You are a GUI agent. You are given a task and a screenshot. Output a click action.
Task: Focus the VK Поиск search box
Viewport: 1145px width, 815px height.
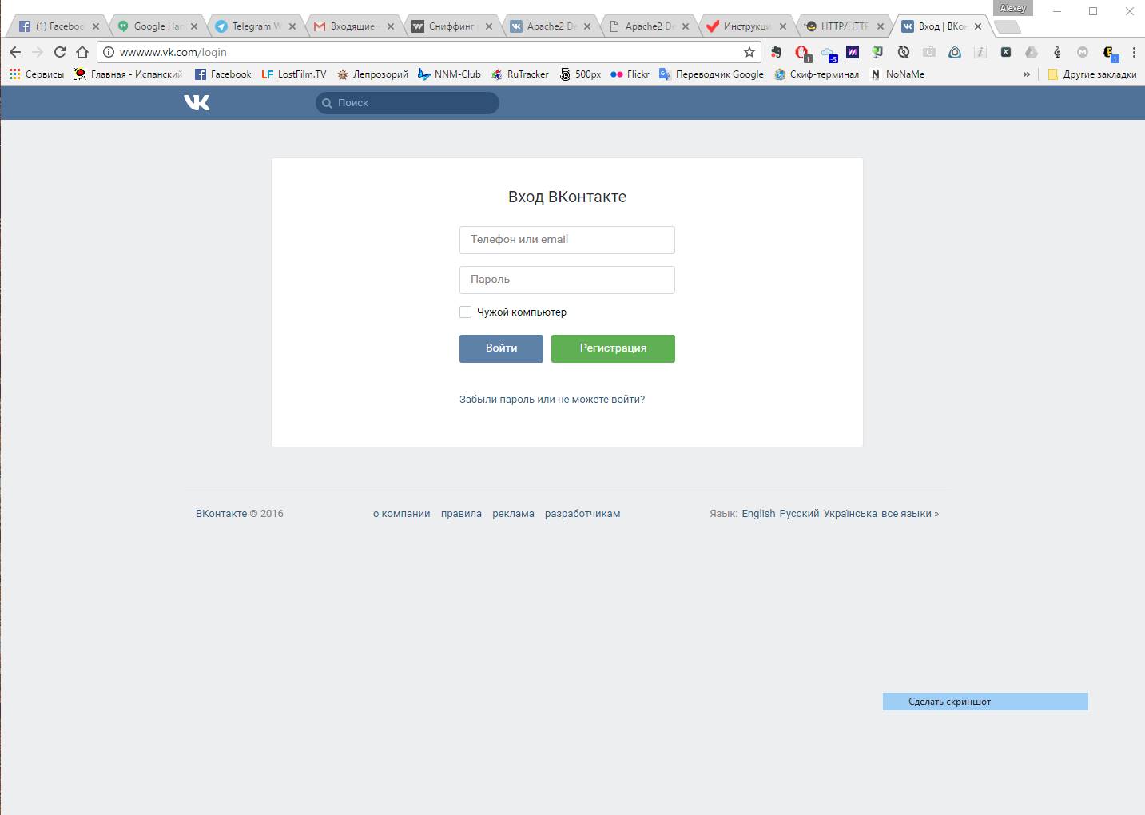pos(408,103)
